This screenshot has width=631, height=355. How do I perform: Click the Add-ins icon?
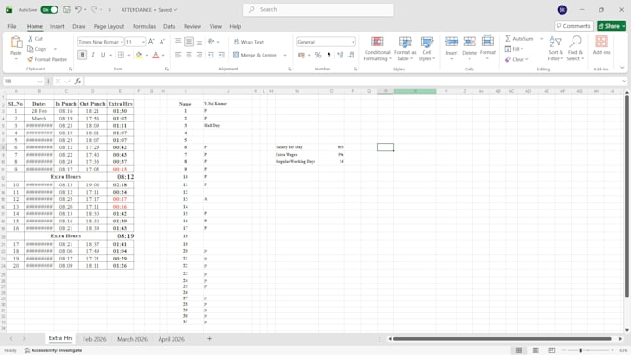(601, 42)
